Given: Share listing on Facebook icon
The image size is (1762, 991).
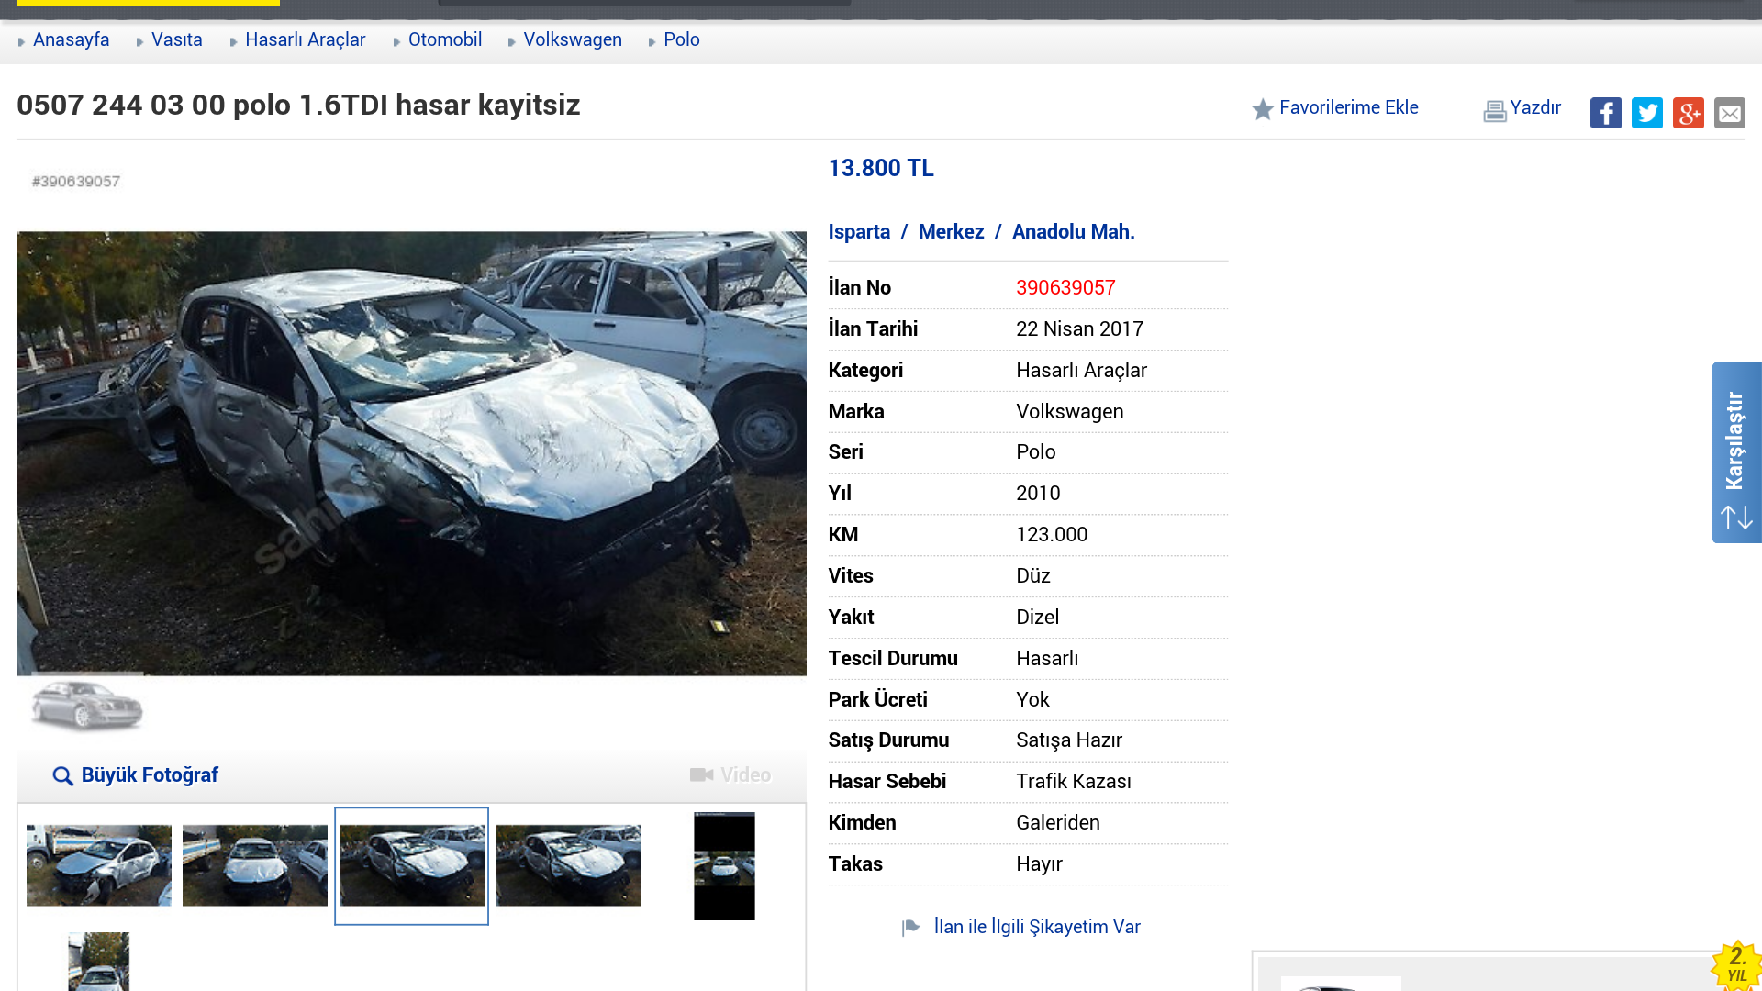Looking at the screenshot, I should [1605, 113].
